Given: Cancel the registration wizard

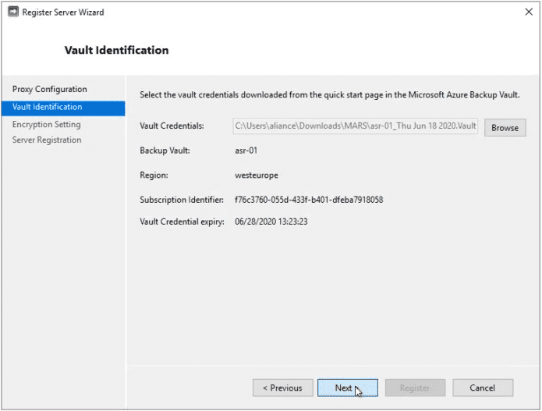Looking at the screenshot, I should 483,388.
